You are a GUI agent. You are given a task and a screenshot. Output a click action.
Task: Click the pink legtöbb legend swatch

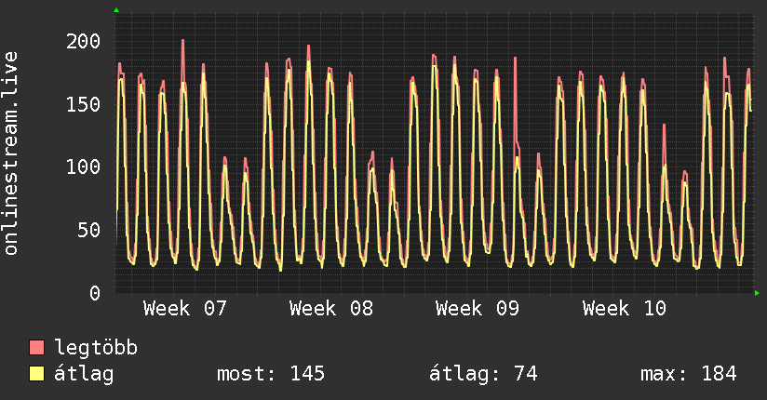point(36,348)
